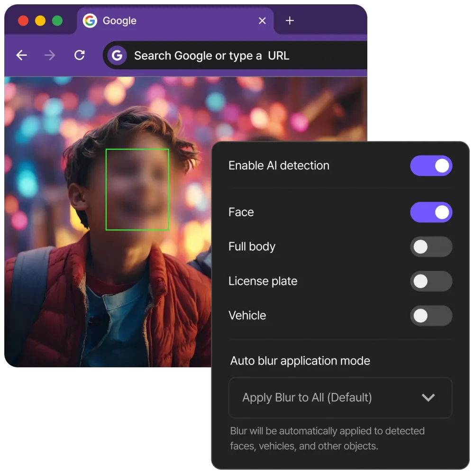Screen dimensions: 474x474
Task: Click the green face detection box
Action: coord(137,190)
